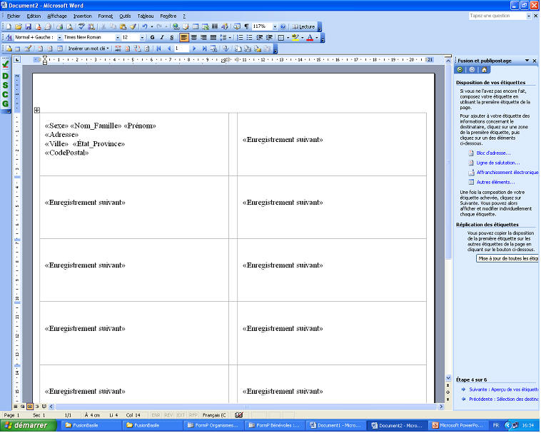The image size is (541, 433).
Task: Toggle italic (I) formatting
Action: click(x=162, y=37)
